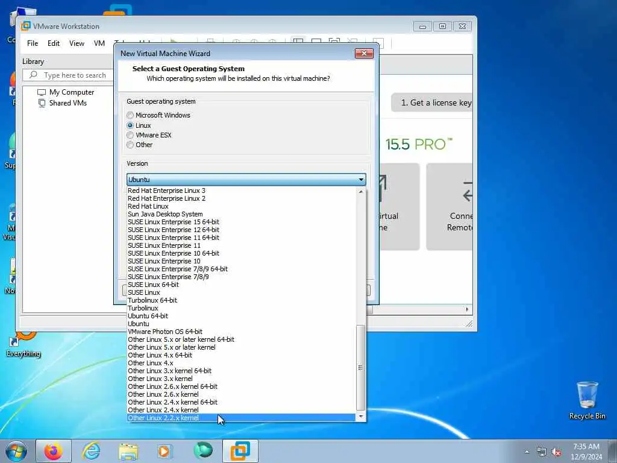The width and height of the screenshot is (617, 463).
Task: Click the taskbar clock showing 7:35 AM
Action: (586, 451)
